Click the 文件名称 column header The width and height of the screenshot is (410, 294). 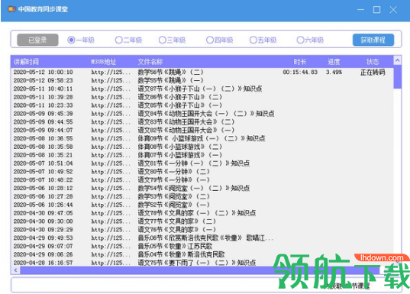150,62
